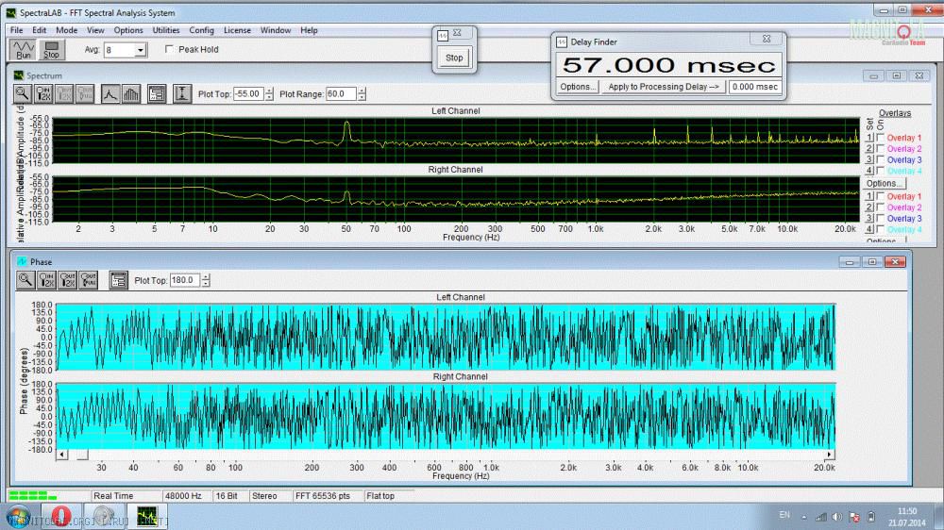944x530 pixels.
Task: Increase Plot Range value
Action: tap(362, 91)
